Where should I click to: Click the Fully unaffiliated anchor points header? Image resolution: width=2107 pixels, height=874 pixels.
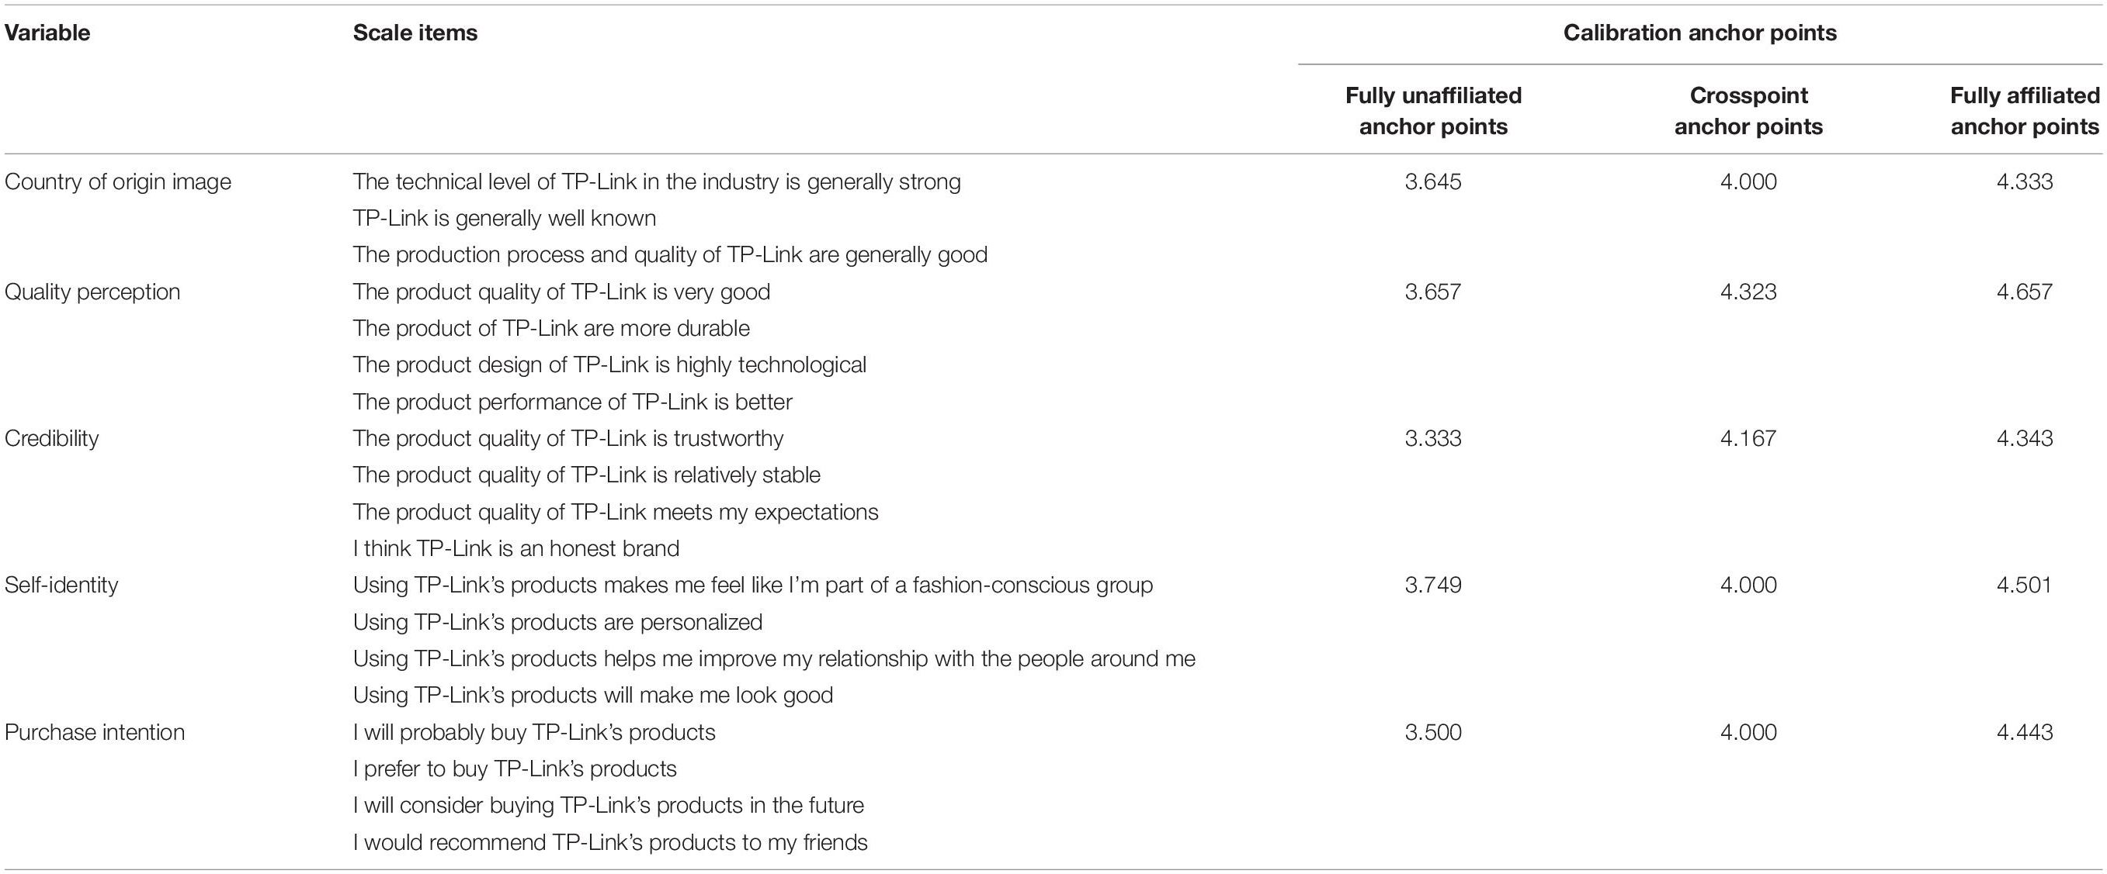click(1433, 111)
